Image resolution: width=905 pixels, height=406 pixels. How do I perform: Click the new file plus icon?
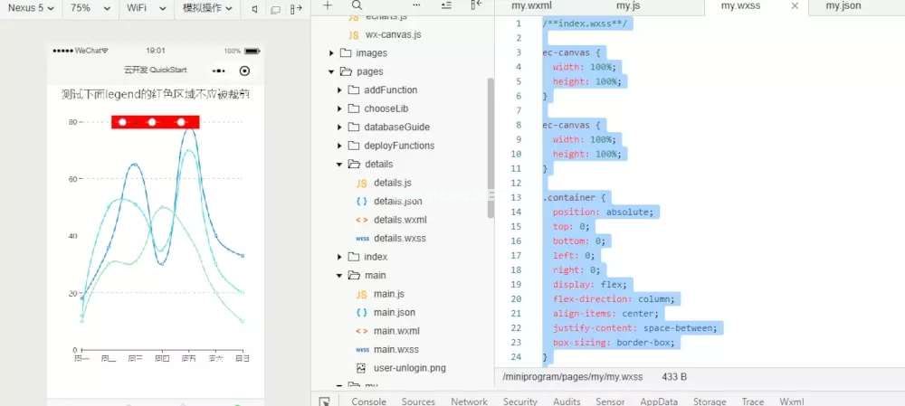pyautogui.click(x=328, y=5)
